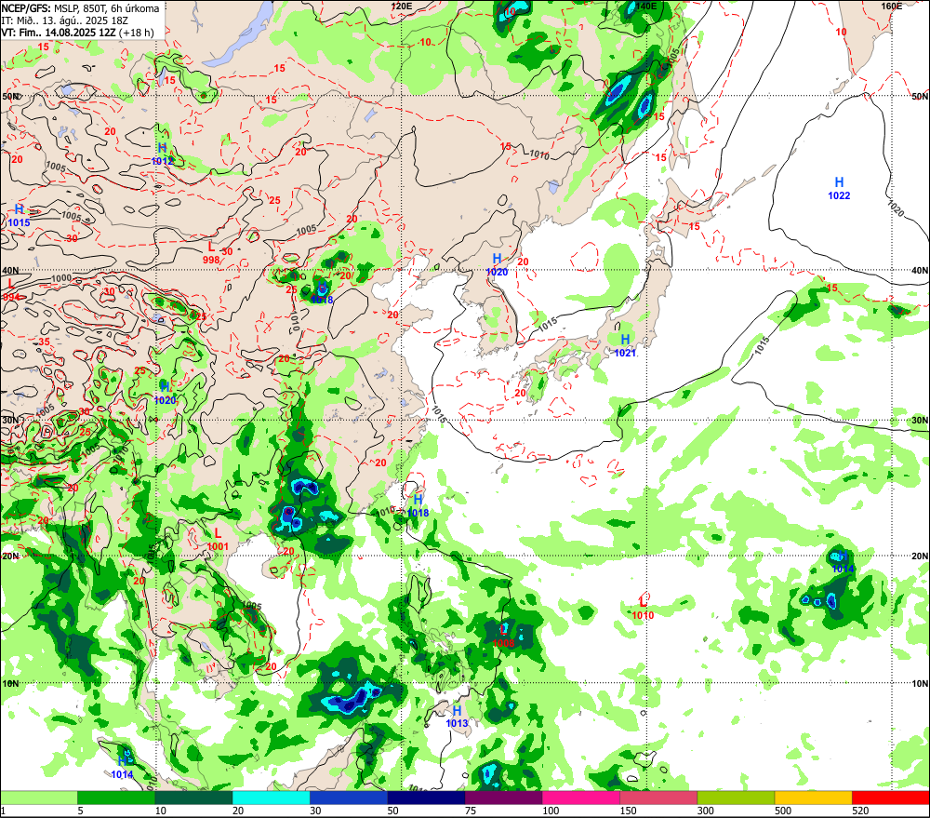The height and width of the screenshot is (818, 930).
Task: Click the L 1008 low near Philippines
Action: 503,637
